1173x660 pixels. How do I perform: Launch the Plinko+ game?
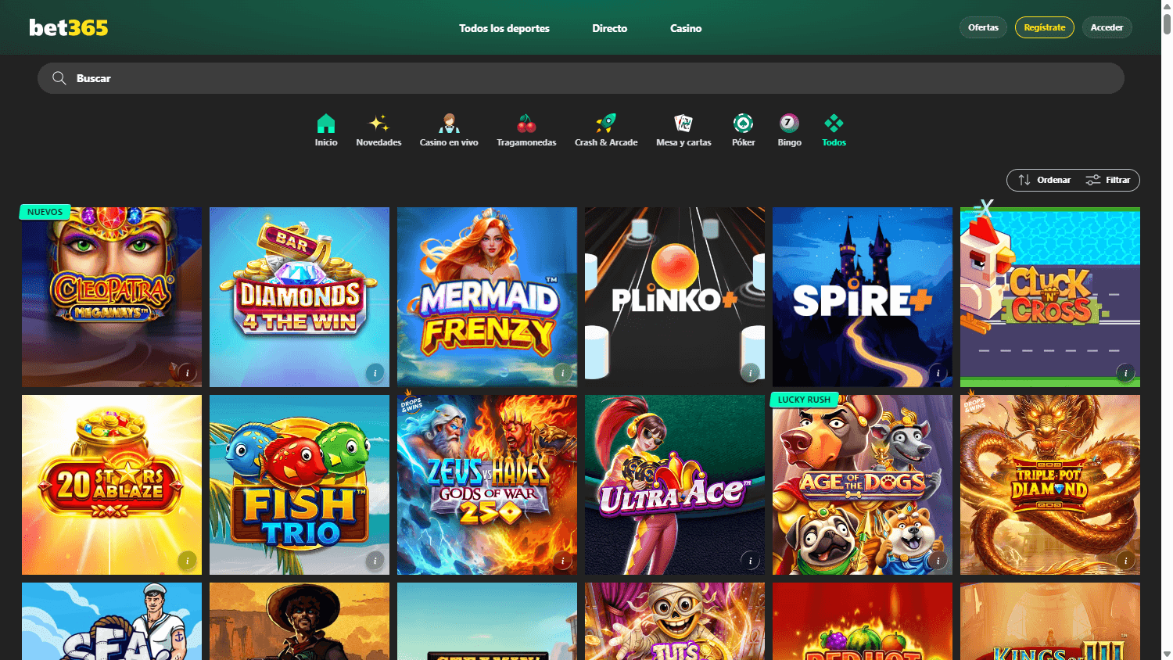675,297
